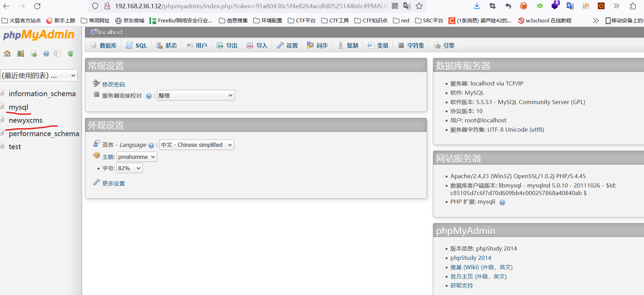644x295 pixels.
Task: Open the recently used tables dropdown
Action: (39, 75)
